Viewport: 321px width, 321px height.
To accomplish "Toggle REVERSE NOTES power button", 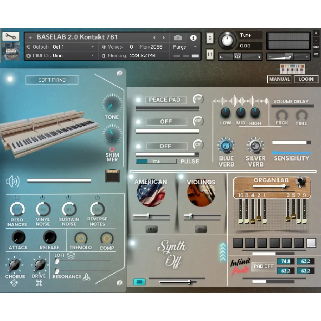I will pyautogui.click(x=97, y=198).
